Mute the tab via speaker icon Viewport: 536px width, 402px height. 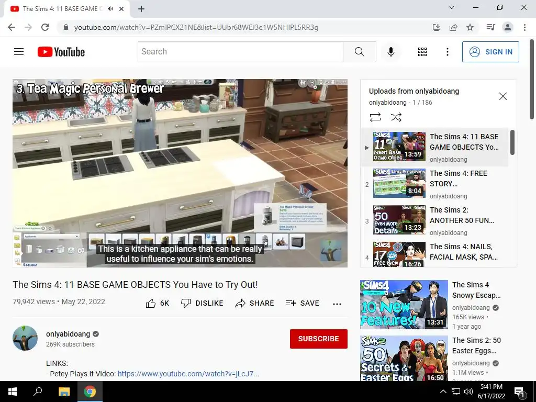tap(110, 9)
